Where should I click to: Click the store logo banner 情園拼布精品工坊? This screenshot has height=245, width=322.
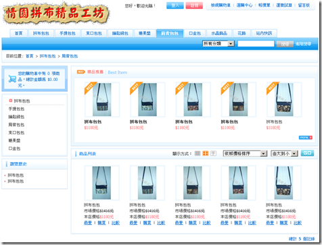tap(56, 14)
